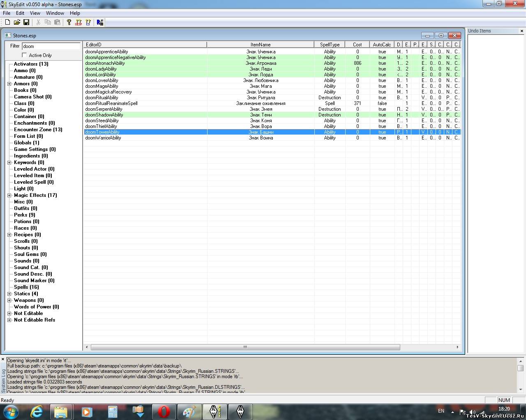Expand the Statics tree node
The image size is (526, 420).
(x=9, y=294)
